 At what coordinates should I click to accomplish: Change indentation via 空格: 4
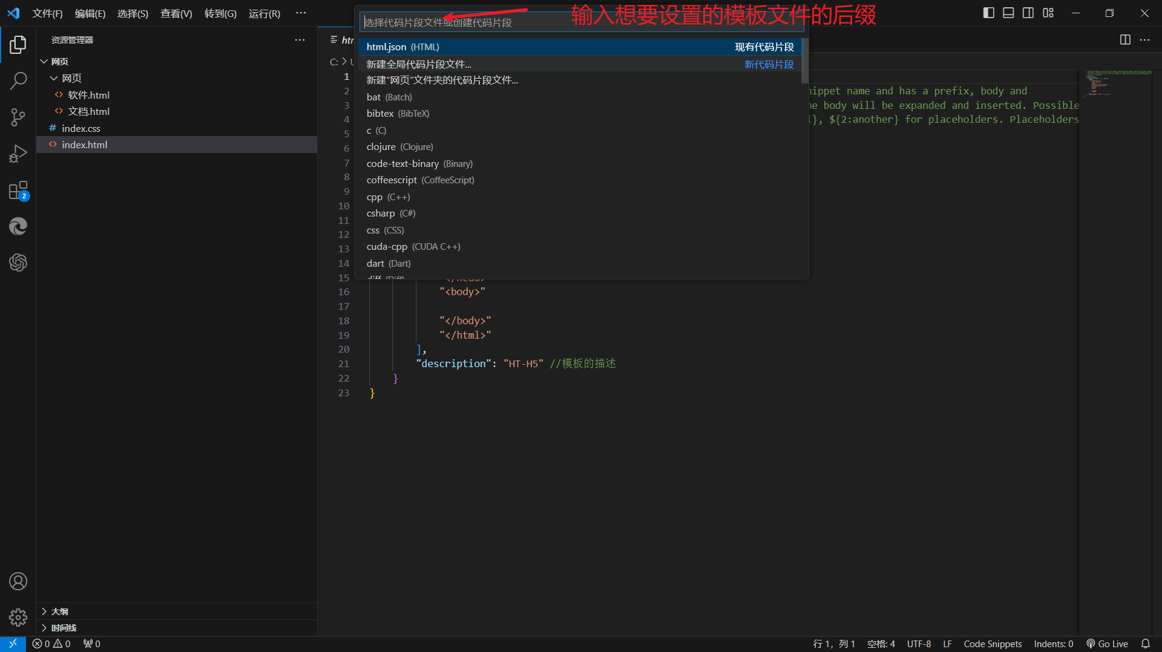[x=881, y=644]
